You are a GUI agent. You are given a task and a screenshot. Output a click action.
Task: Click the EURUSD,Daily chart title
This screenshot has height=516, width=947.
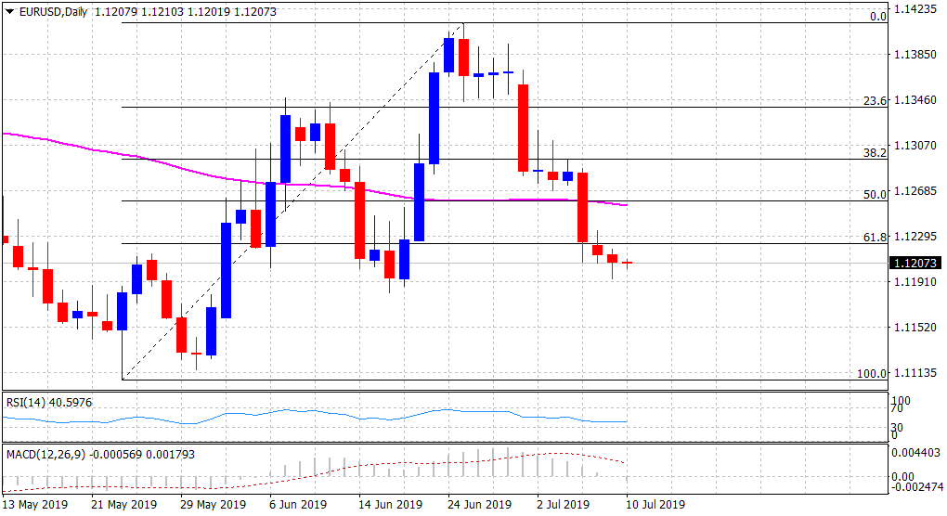54,11
